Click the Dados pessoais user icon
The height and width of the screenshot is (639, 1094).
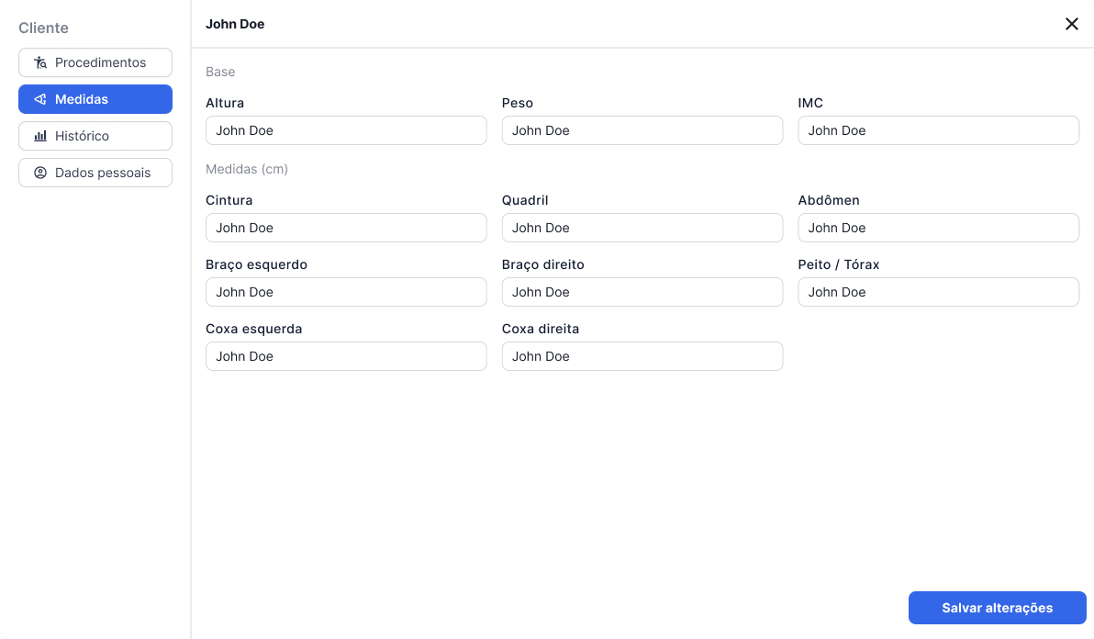pyautogui.click(x=39, y=173)
